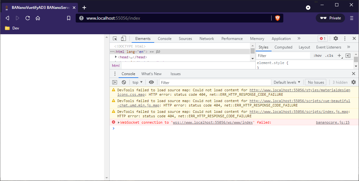This screenshot has width=359, height=181.
Task: Open the tab search dropdown circle
Action: click(x=308, y=8)
